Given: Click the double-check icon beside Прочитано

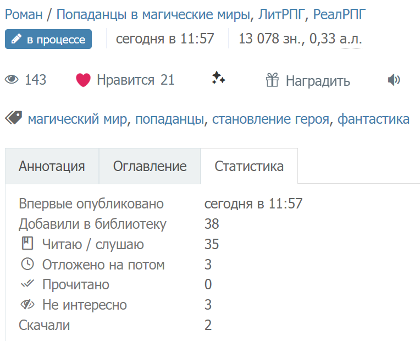Looking at the screenshot, I should click(27, 284).
